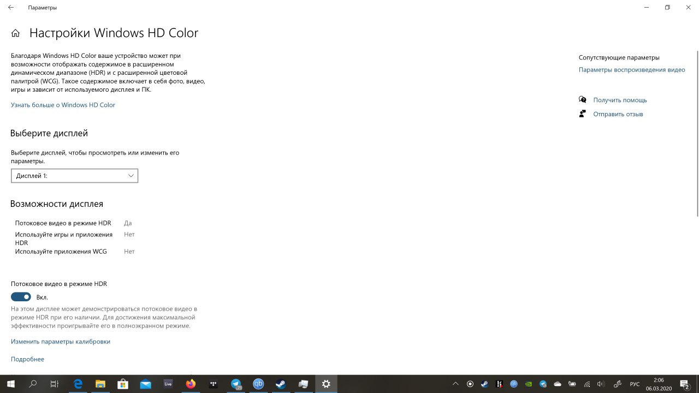
Task: Open Ableton Live taskbar icon
Action: point(168,384)
